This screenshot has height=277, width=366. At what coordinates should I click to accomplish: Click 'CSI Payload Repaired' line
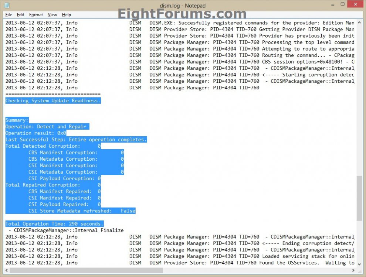tap(65, 205)
